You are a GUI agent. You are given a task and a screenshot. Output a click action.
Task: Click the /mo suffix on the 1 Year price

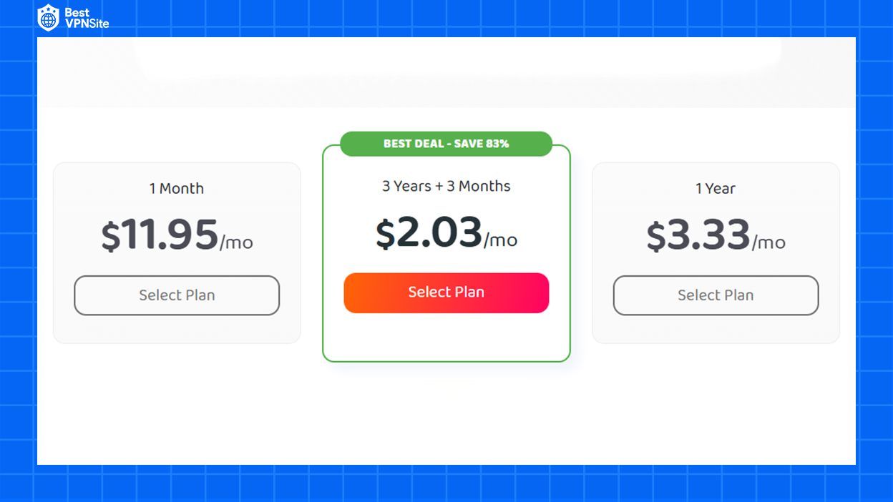point(769,242)
